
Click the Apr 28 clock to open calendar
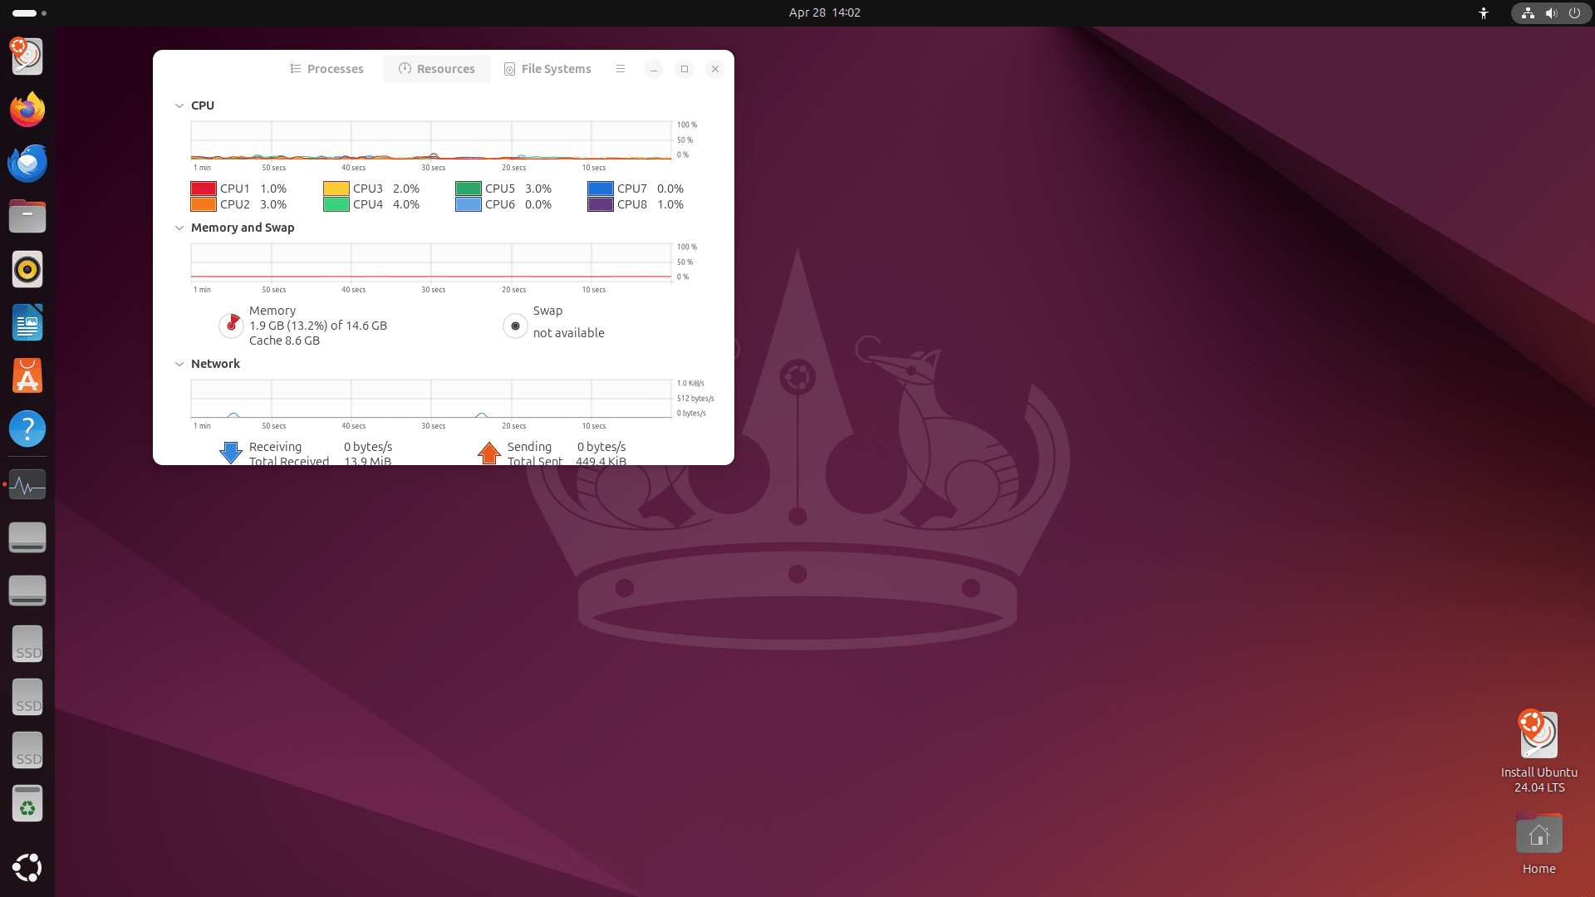[x=823, y=12]
